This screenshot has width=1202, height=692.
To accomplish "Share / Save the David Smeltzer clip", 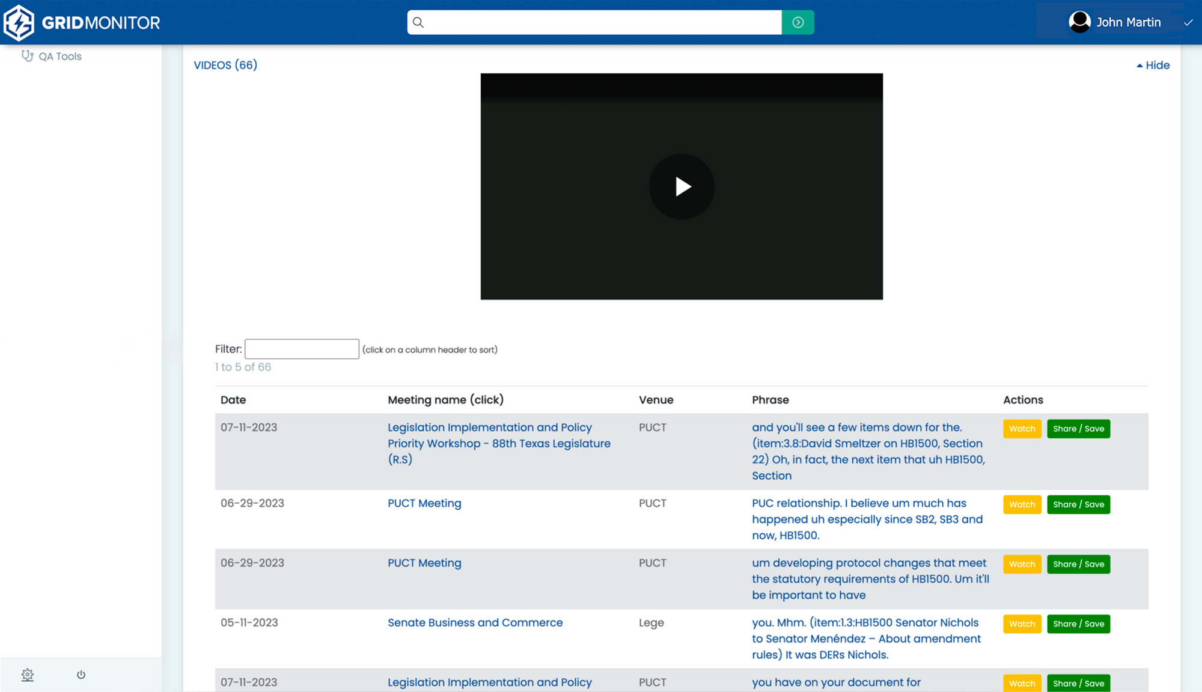I will point(1078,429).
